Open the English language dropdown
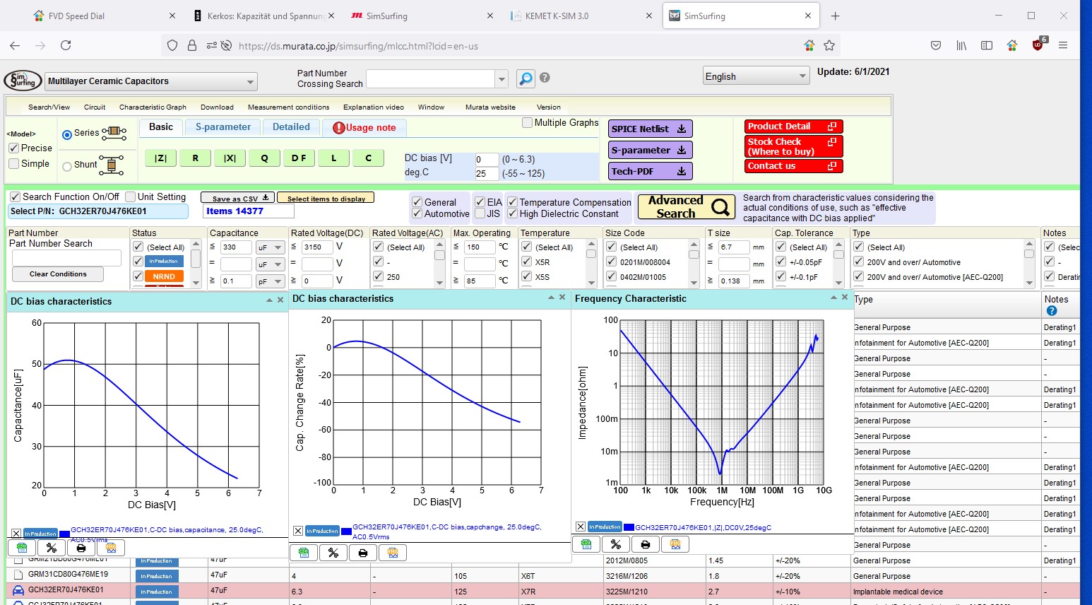This screenshot has height=605, width=1092. (756, 76)
